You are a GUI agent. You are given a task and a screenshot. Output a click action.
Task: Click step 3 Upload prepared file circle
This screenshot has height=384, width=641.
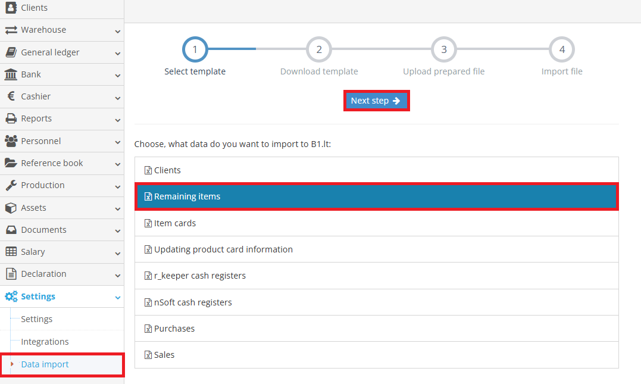point(443,49)
